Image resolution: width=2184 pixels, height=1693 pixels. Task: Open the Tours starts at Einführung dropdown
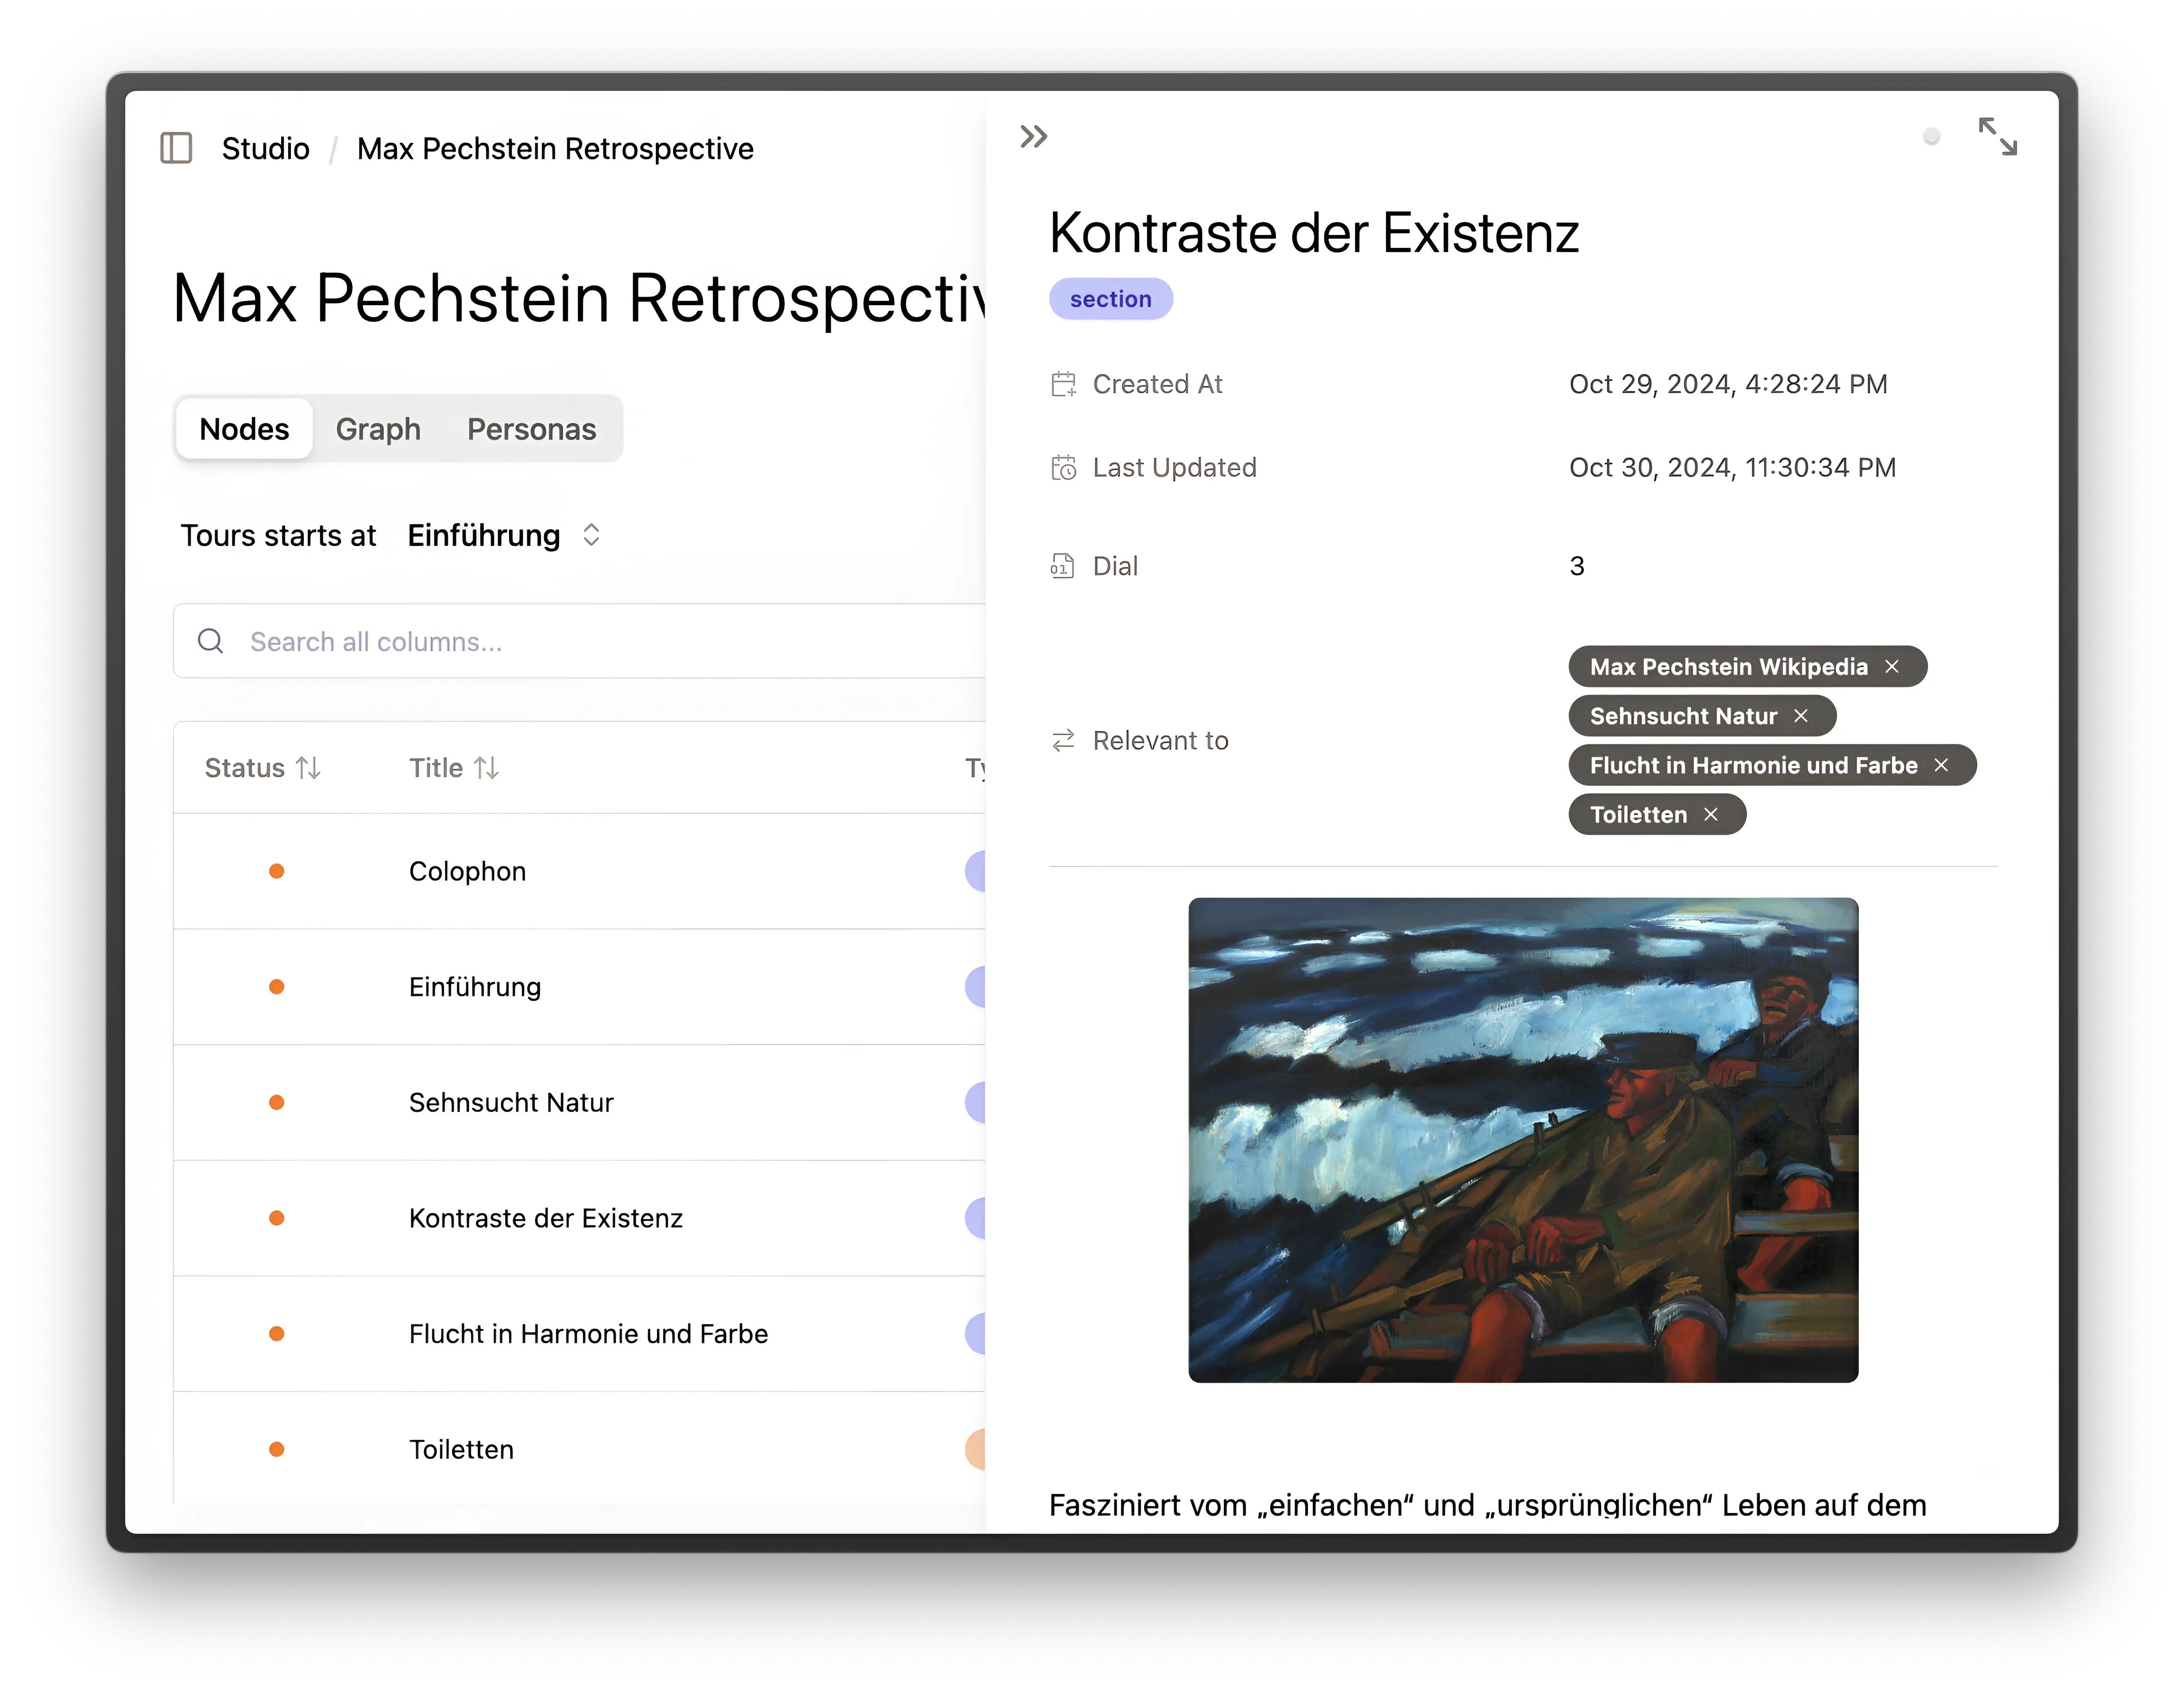tap(505, 535)
